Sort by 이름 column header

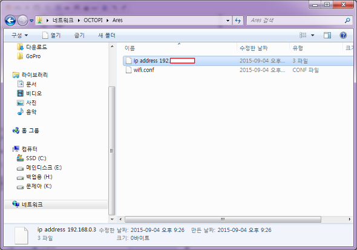tap(129, 48)
